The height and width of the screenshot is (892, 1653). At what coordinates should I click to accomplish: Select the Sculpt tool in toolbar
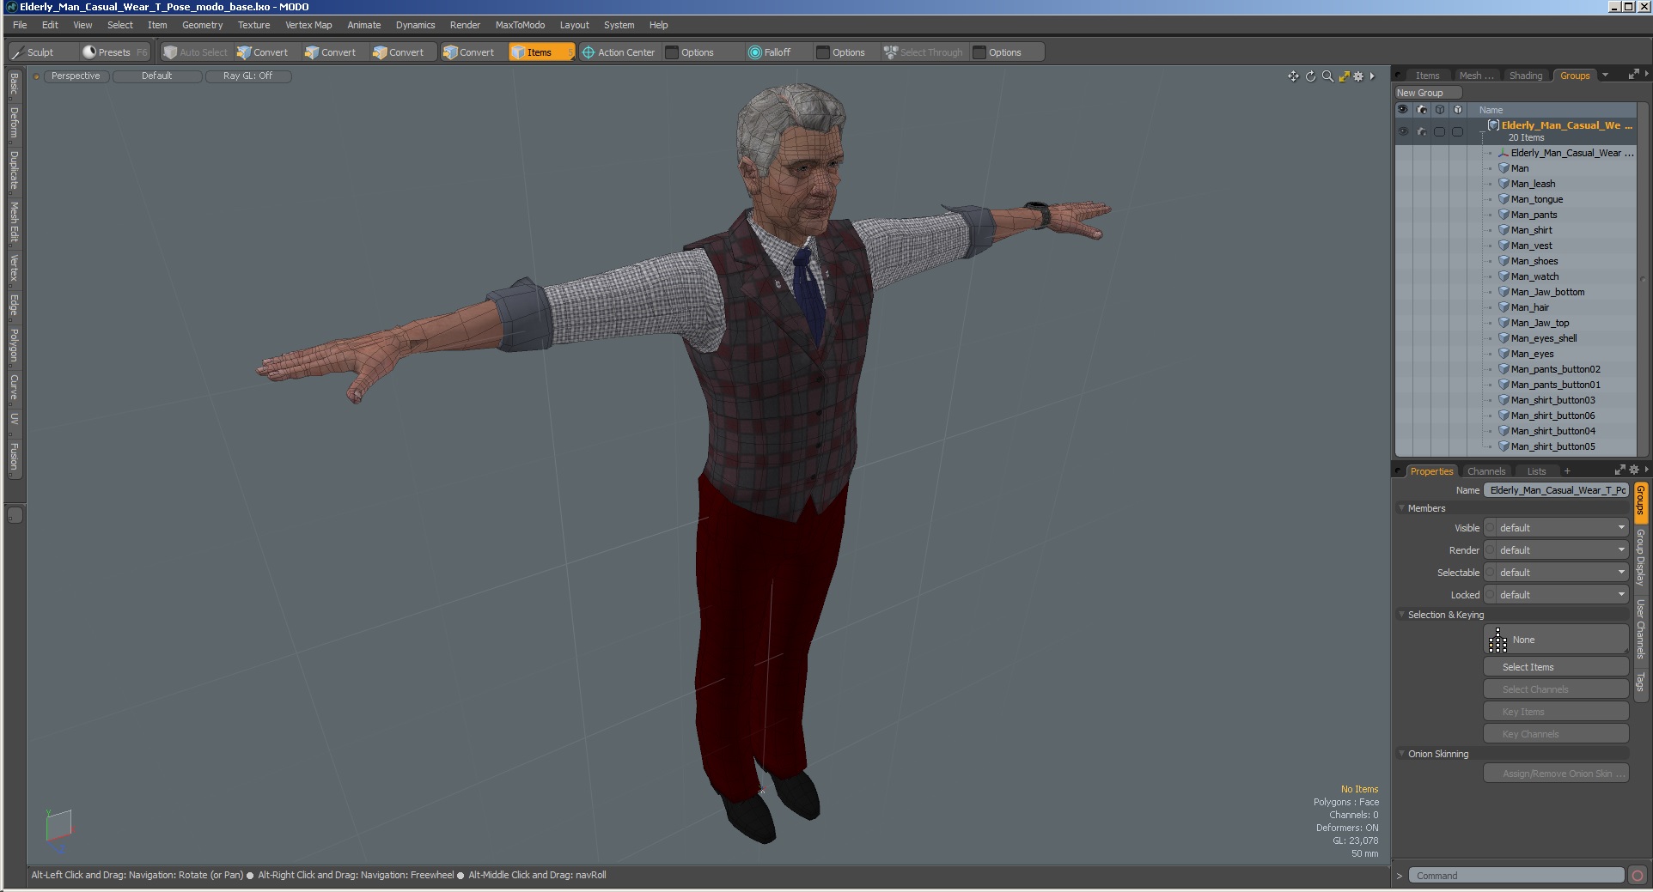click(x=34, y=52)
